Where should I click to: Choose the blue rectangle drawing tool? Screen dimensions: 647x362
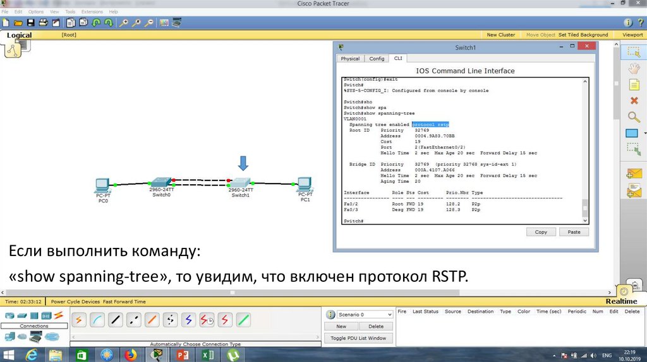[632, 133]
